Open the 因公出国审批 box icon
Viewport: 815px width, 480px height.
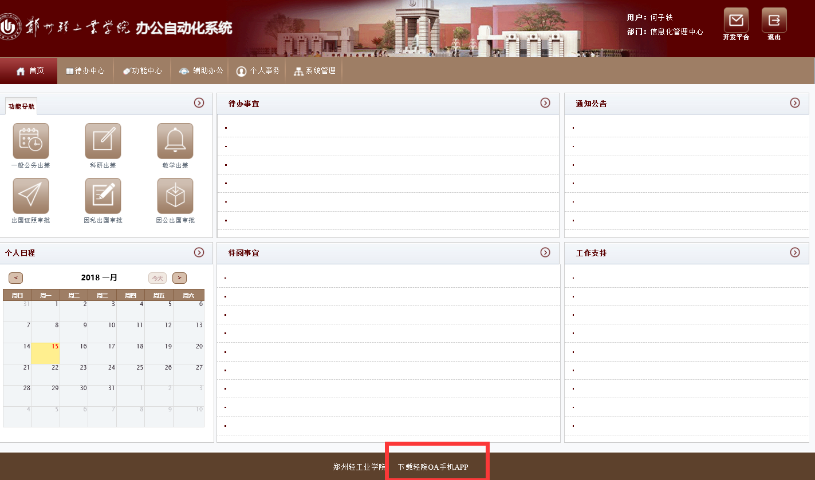175,196
